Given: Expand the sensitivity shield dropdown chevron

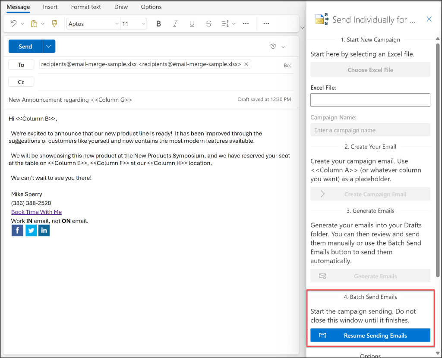Looking at the screenshot, I should coord(283,47).
